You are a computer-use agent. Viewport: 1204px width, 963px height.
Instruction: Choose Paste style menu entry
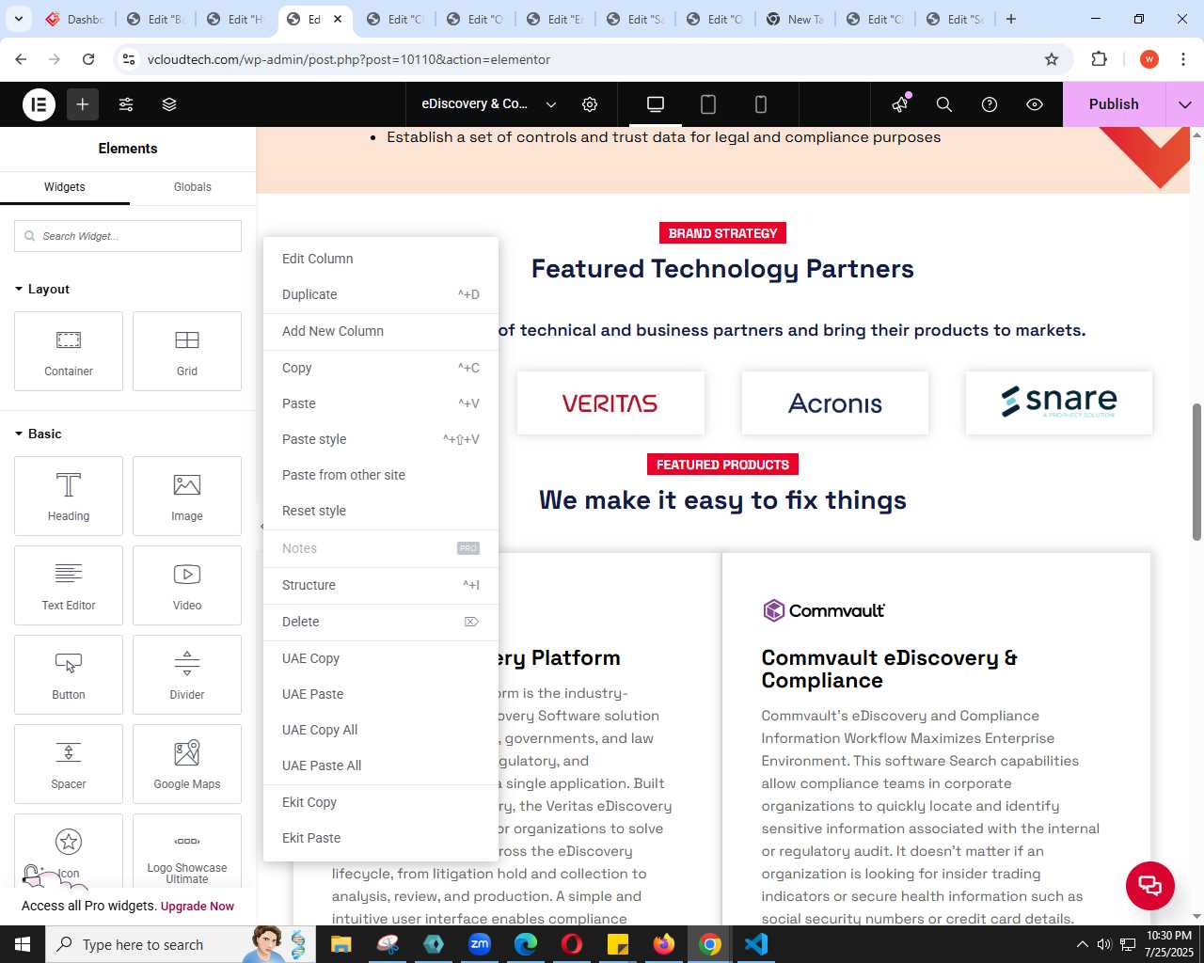tap(381, 439)
